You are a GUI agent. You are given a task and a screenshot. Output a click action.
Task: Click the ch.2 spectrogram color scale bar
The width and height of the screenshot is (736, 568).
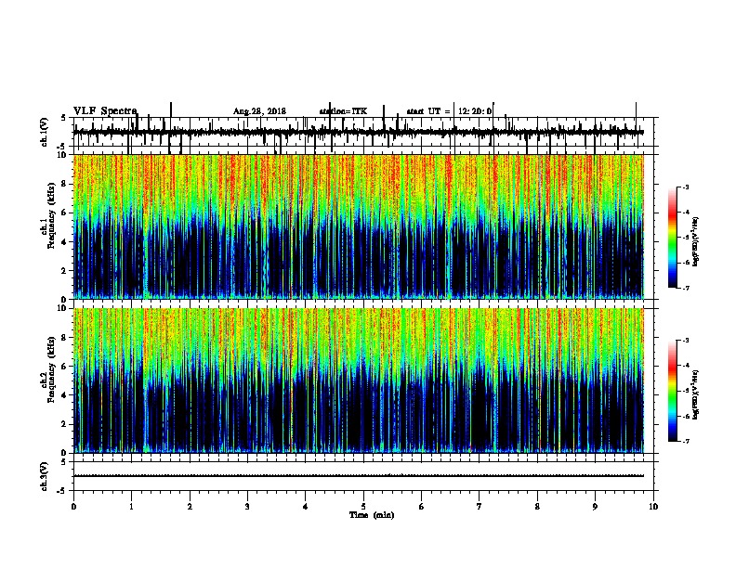[673, 391]
